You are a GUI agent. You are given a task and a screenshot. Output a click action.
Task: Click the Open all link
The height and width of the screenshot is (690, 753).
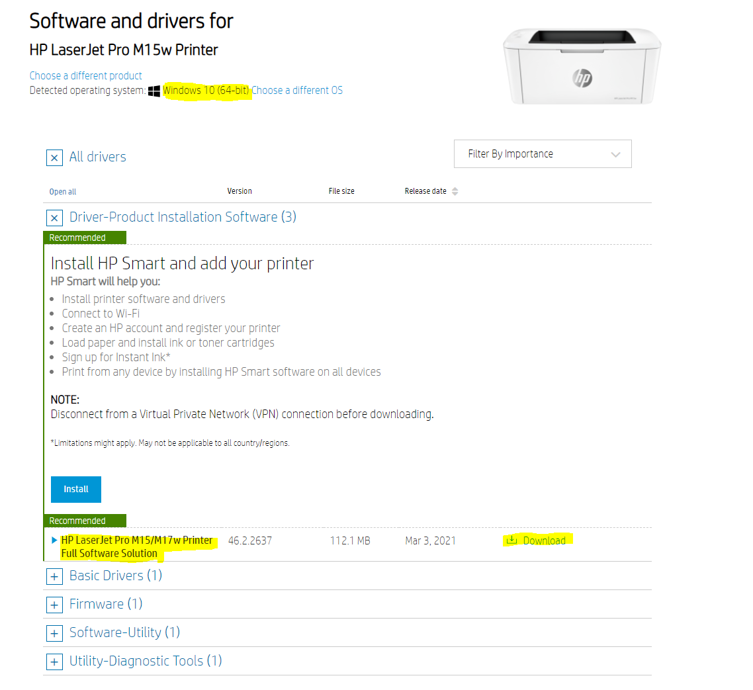click(63, 192)
